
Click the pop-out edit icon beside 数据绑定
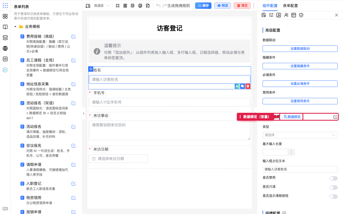[335, 117]
